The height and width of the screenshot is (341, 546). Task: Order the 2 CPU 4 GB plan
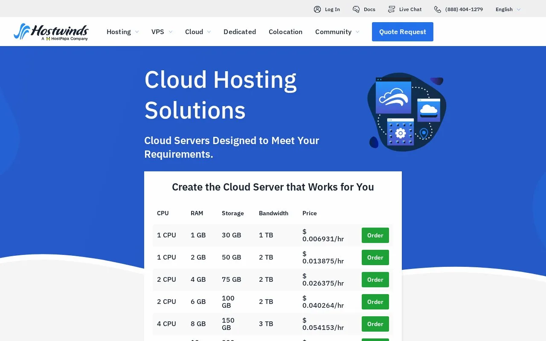coord(375,280)
